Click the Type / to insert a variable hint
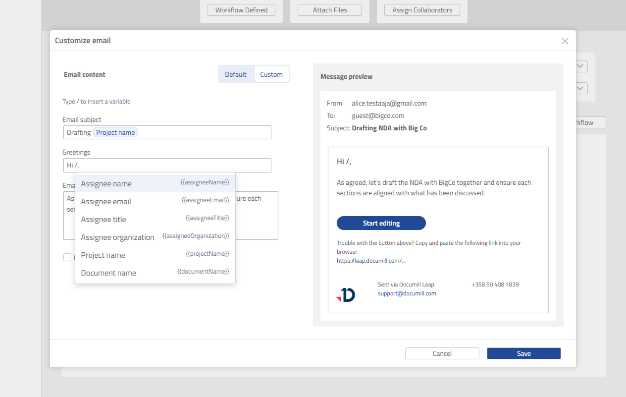The image size is (626, 397). tap(97, 101)
